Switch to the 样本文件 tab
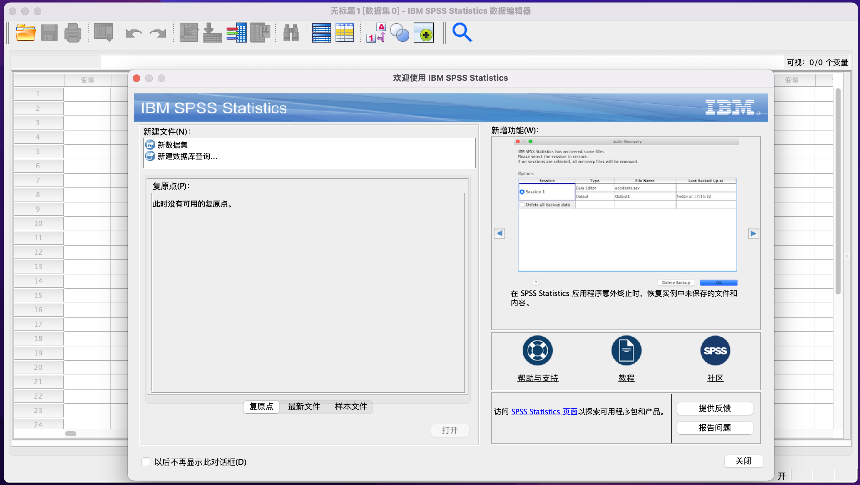Screen dimensions: 860x485 pyautogui.click(x=351, y=406)
